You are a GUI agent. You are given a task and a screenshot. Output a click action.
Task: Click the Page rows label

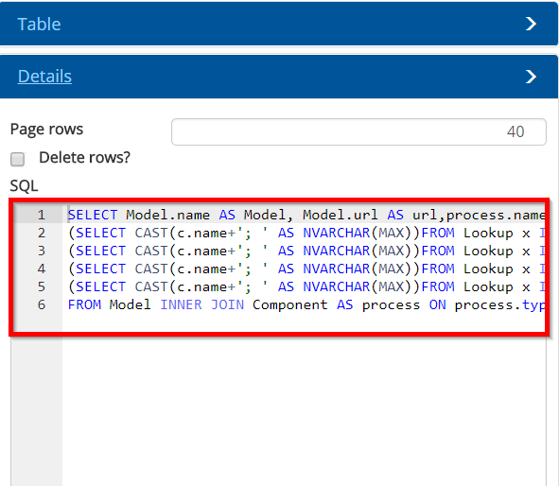point(46,129)
